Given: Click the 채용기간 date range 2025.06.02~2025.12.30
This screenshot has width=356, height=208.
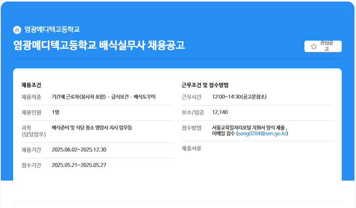Looking at the screenshot, I should coord(79,150).
